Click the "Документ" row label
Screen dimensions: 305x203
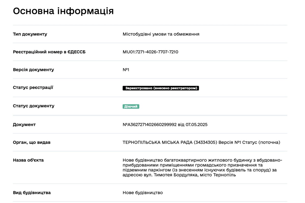tap(24, 125)
